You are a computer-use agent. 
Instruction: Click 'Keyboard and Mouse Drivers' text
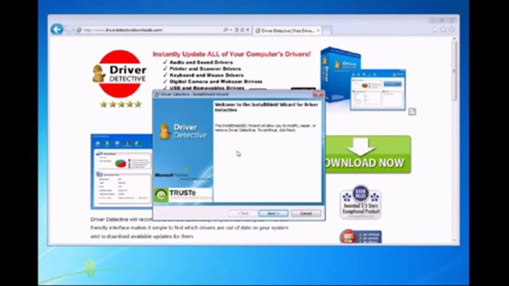point(207,75)
